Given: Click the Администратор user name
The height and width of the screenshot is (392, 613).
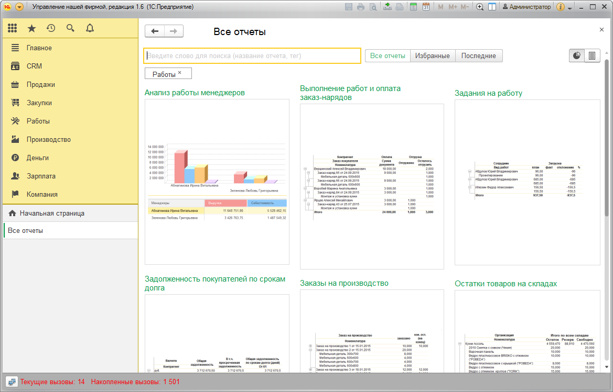Looking at the screenshot, I should pyautogui.click(x=526, y=7).
